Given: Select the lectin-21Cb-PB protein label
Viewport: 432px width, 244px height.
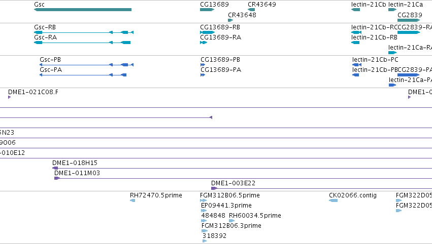Looking at the screenshot, I should (375, 70).
